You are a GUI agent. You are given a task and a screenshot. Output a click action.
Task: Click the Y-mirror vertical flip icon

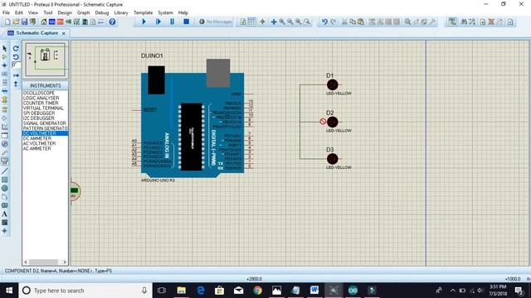[x=16, y=84]
